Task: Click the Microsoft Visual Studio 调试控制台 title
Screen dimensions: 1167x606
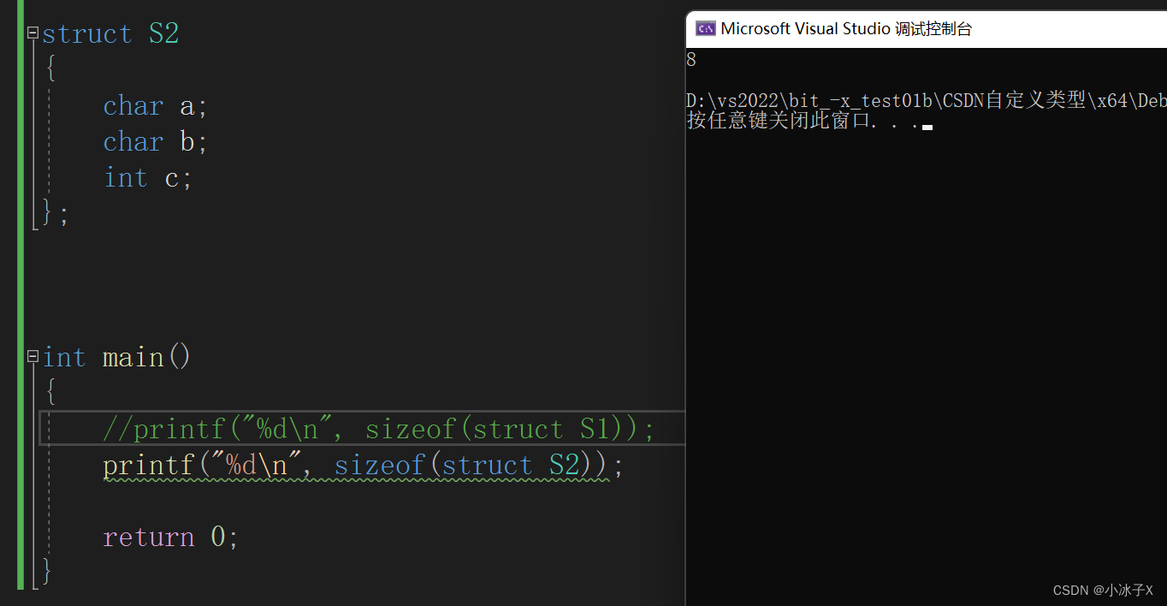Action: click(846, 28)
